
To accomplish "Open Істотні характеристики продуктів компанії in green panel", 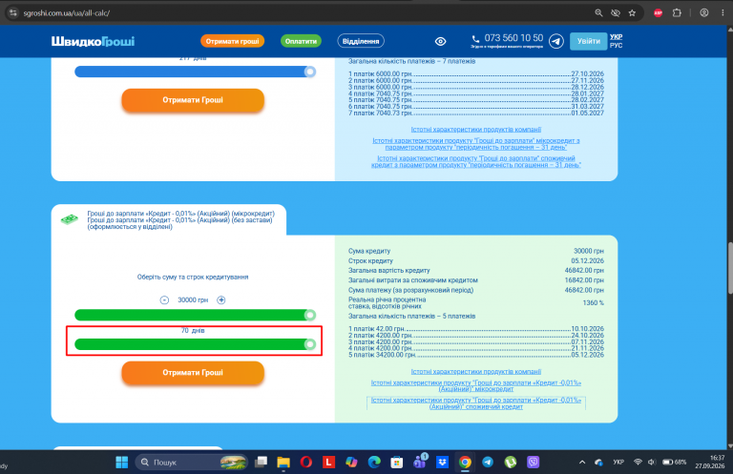I will click(x=476, y=372).
